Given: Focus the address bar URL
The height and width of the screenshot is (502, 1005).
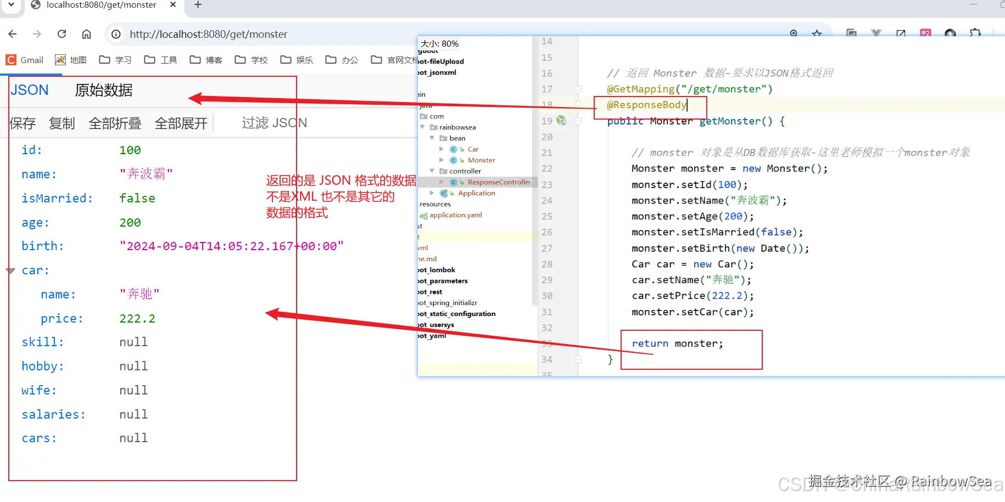Looking at the screenshot, I should point(208,34).
